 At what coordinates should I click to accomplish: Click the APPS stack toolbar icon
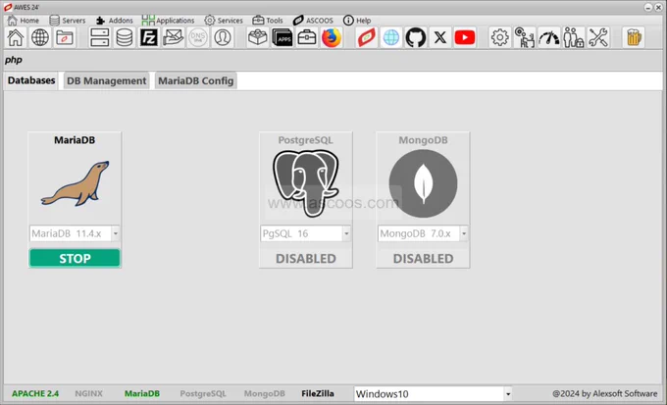pyautogui.click(x=282, y=37)
